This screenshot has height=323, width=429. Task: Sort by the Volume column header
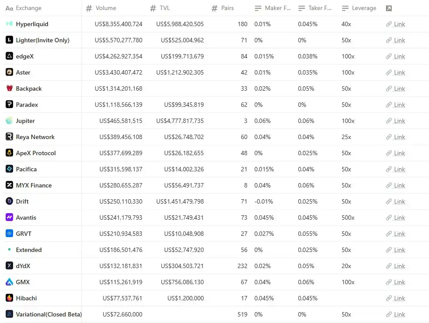coord(106,8)
